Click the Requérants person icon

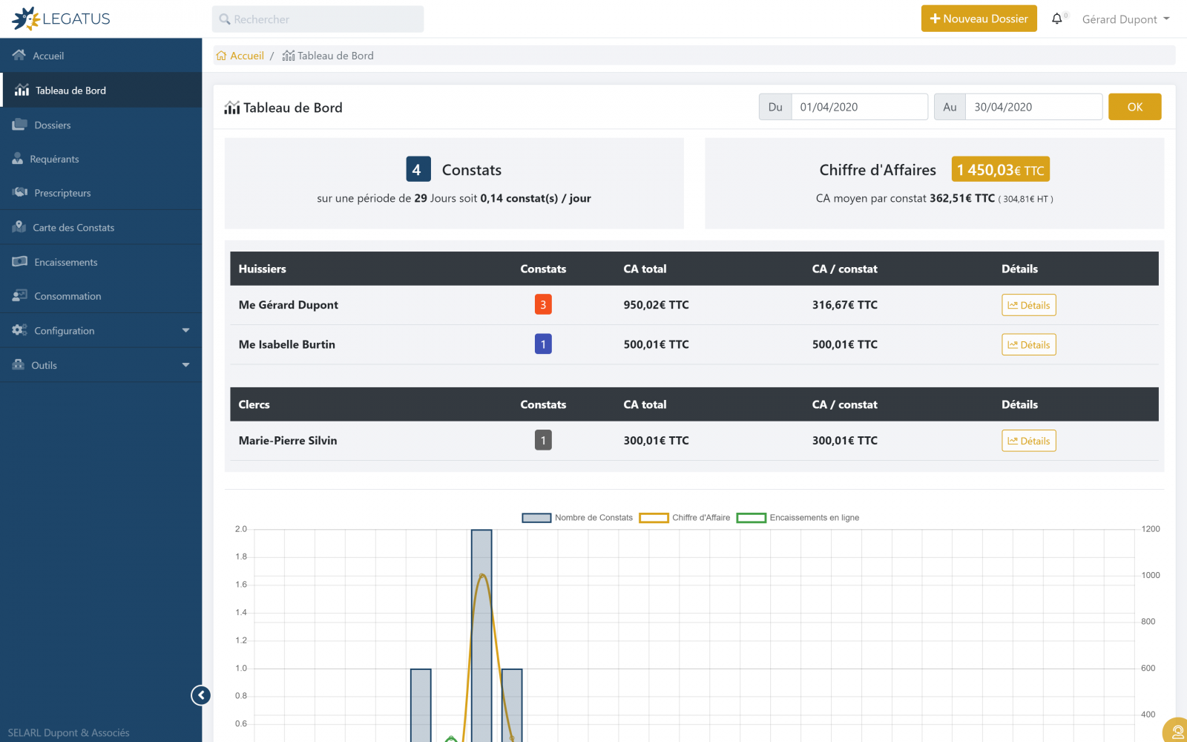[x=18, y=159]
